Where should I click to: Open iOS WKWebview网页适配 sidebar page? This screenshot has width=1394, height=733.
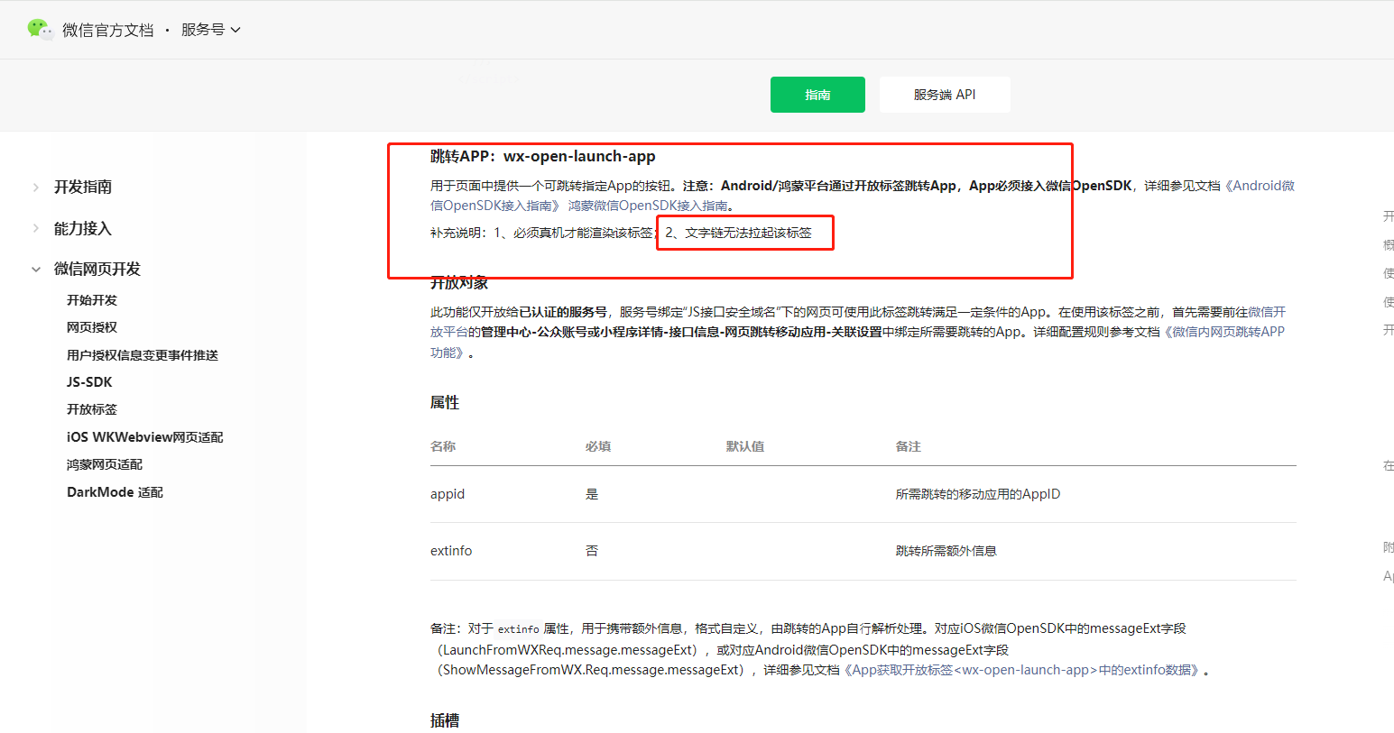(144, 437)
